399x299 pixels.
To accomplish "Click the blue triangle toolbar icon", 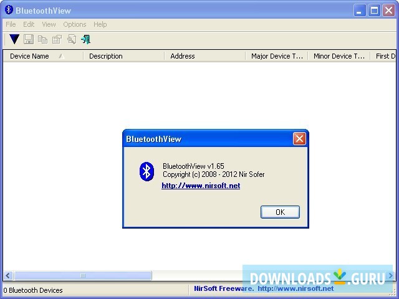I will [x=14, y=39].
